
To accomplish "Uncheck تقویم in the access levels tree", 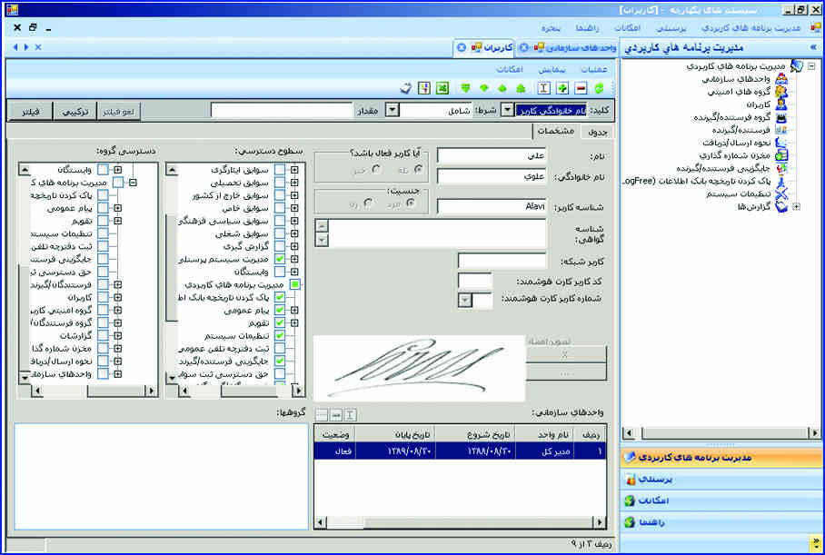I will coord(280,322).
